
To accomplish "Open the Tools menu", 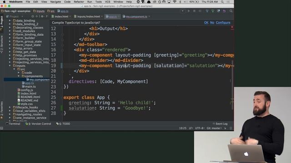I will 98,2.
